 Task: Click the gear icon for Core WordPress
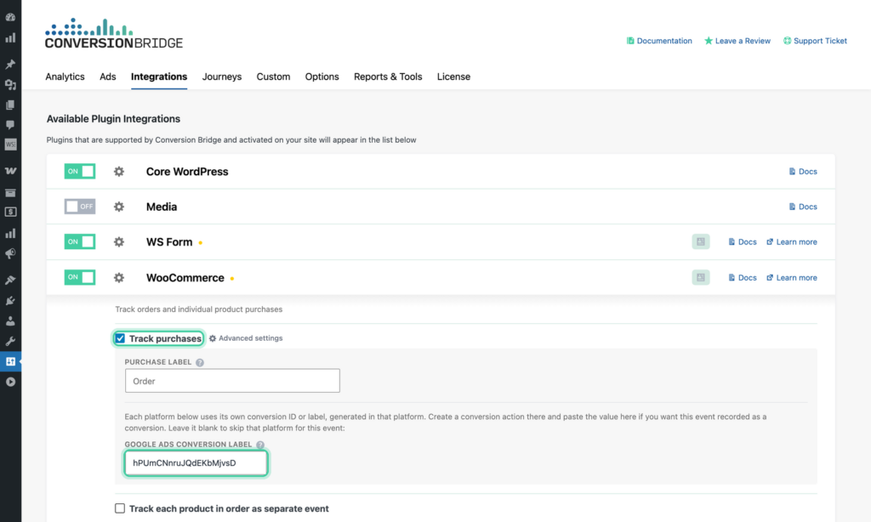tap(119, 172)
